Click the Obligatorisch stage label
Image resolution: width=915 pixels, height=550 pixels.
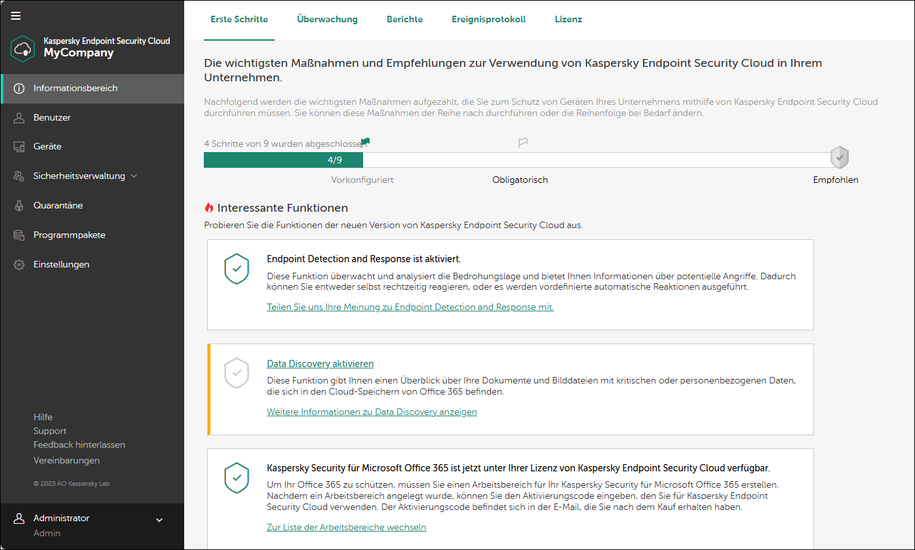pyautogui.click(x=520, y=180)
